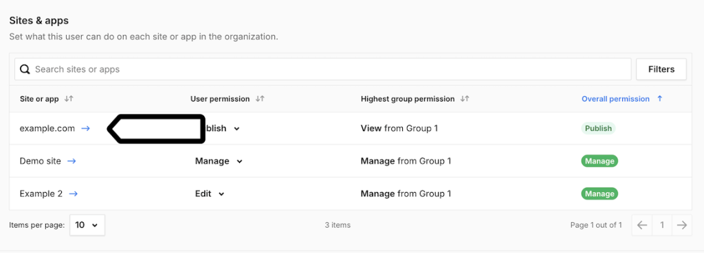
Task: Click Page 1 out of 1 text
Action: point(596,226)
